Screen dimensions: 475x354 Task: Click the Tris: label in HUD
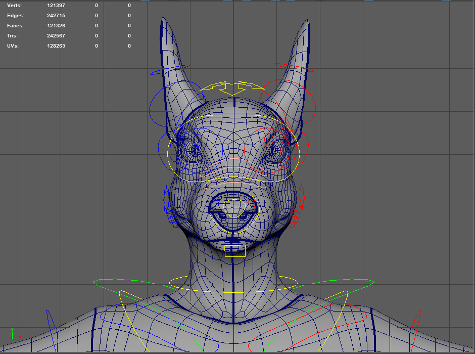[12, 36]
